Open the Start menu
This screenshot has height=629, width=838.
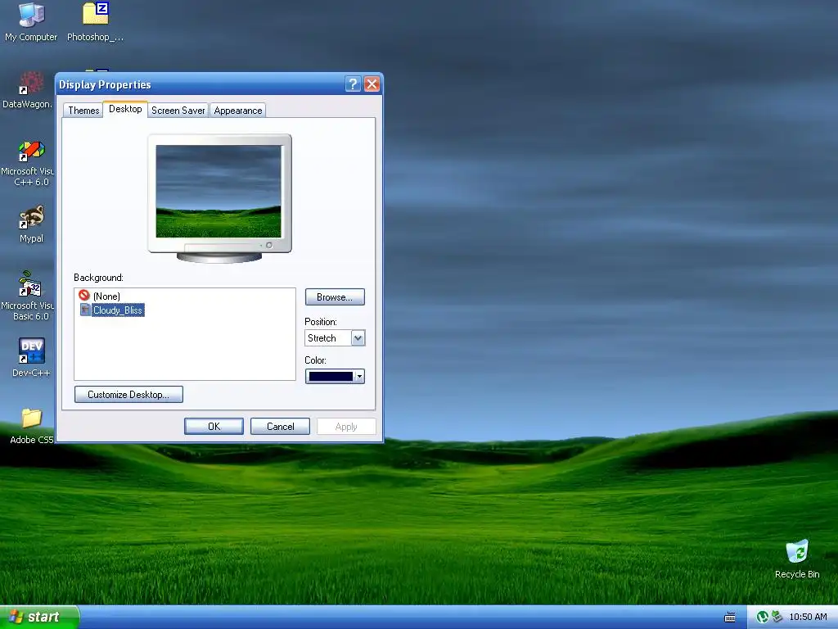pos(39,617)
